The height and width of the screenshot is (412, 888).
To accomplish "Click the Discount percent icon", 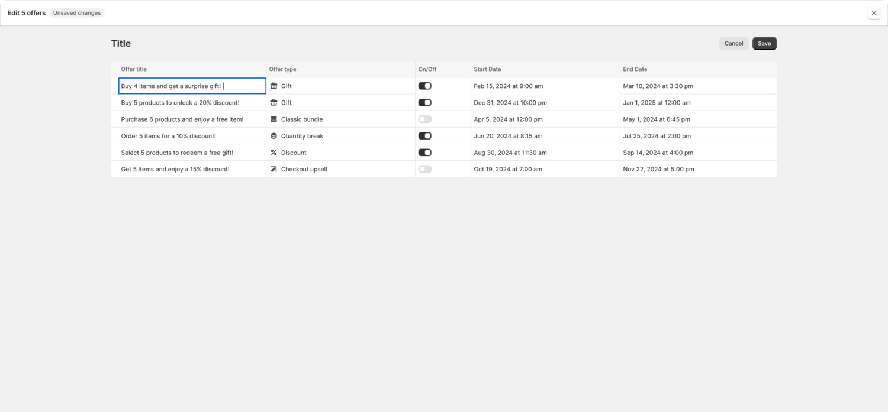I will pyautogui.click(x=274, y=153).
